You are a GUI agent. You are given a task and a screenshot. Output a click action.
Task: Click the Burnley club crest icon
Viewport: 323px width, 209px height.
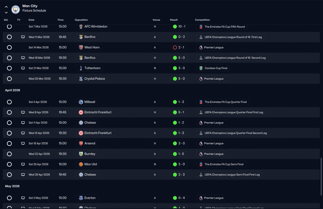coord(81,154)
